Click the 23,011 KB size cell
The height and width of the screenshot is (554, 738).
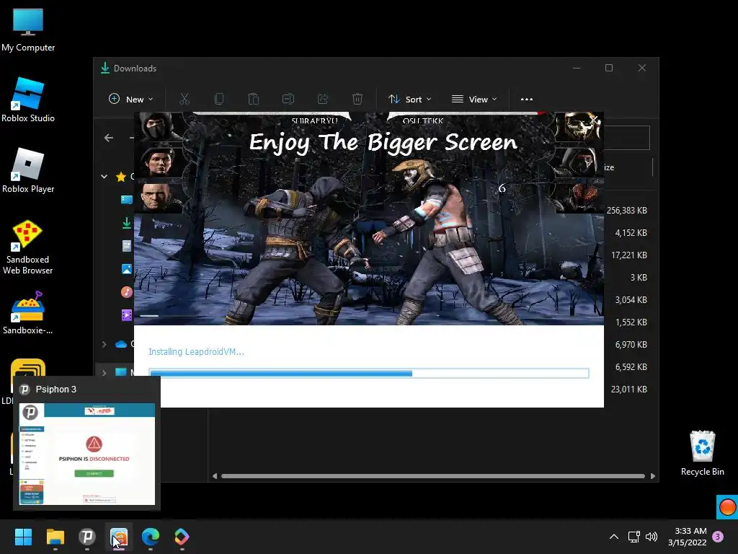[628, 389]
